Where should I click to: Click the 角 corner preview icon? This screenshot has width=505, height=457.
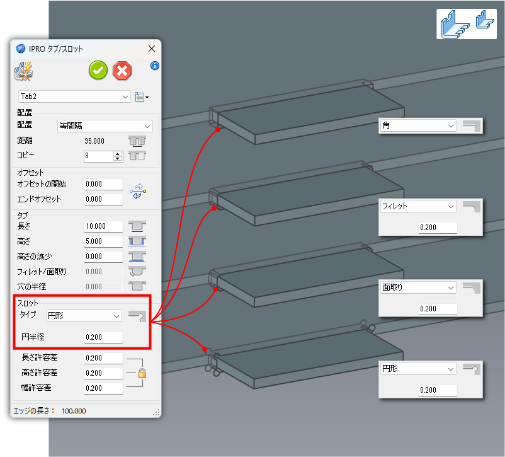(x=472, y=126)
